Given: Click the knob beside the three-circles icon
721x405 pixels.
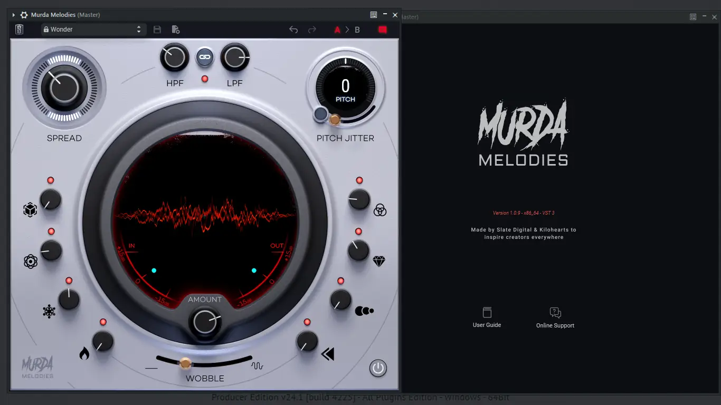Looking at the screenshot, I should [x=359, y=200].
